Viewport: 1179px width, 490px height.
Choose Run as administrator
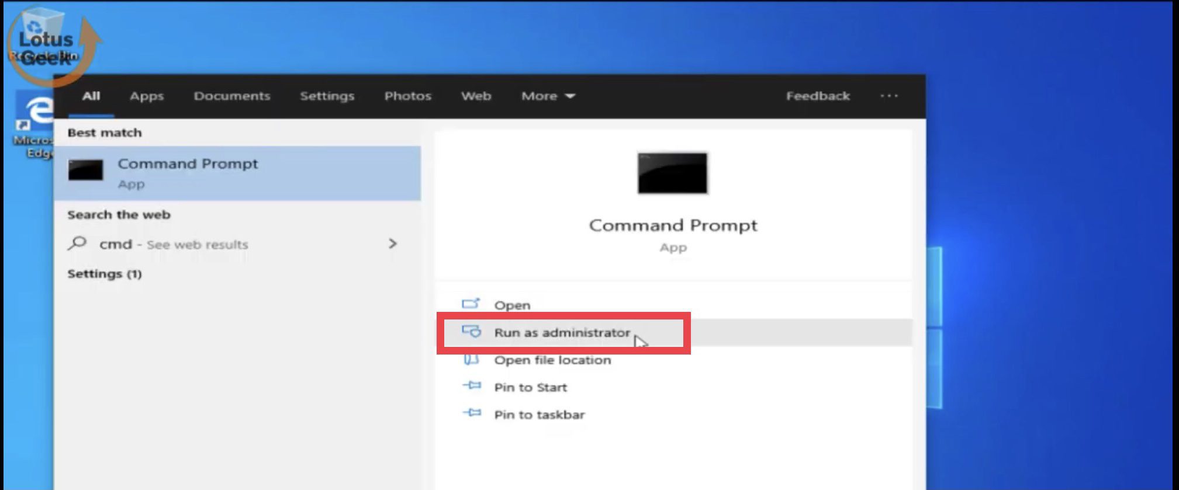[674, 332]
